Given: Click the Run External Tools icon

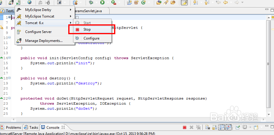Looking at the screenshot, I should point(114,2).
